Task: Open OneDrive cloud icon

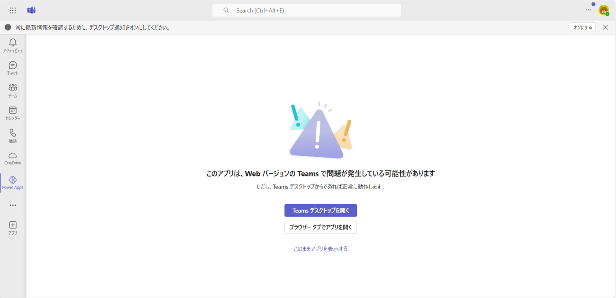Action: [13, 156]
